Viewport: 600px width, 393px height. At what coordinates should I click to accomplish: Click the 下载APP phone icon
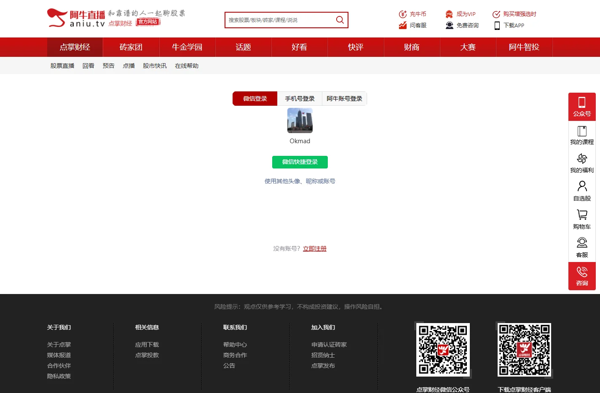click(497, 25)
